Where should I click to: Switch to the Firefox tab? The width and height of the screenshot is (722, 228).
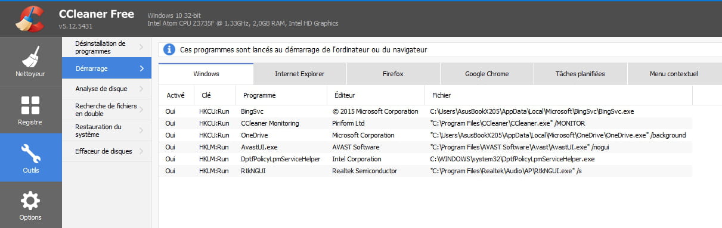(393, 74)
